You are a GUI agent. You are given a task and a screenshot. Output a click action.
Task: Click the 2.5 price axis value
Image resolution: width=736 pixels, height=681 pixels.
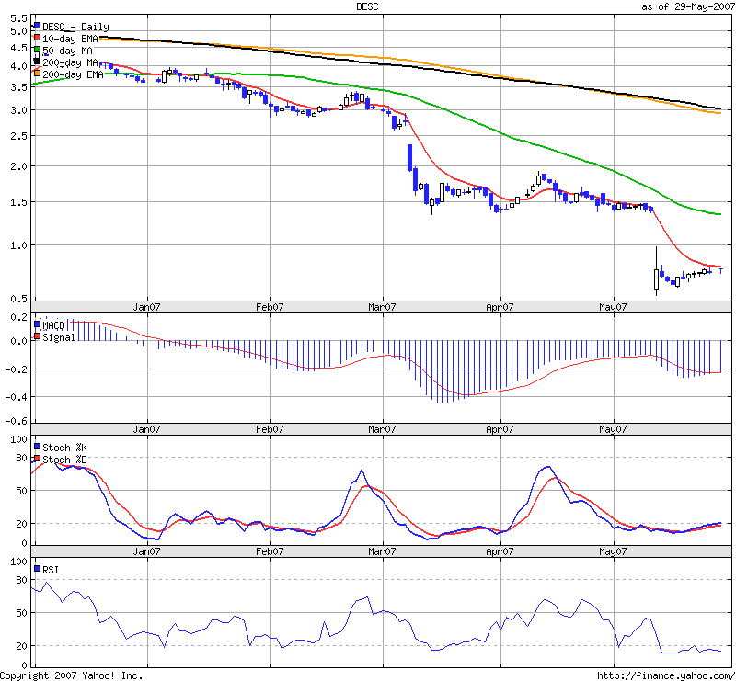coord(18,136)
